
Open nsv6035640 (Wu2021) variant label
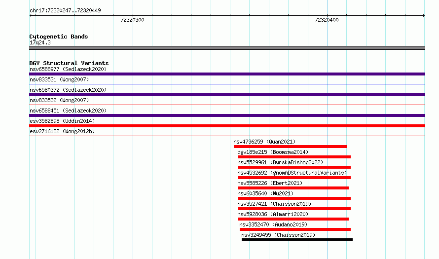(265, 193)
